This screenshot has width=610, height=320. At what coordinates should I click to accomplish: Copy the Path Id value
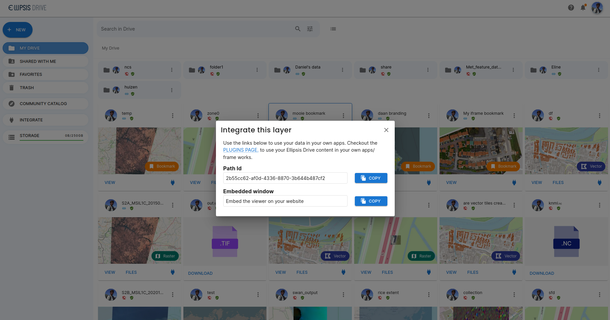point(371,178)
